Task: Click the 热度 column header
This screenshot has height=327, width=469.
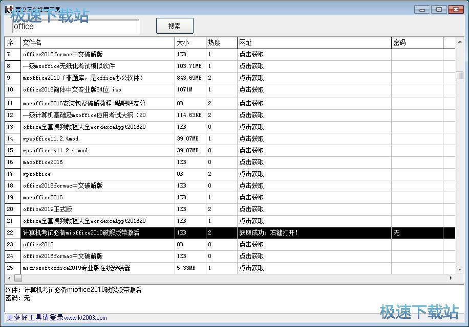Action: point(221,42)
